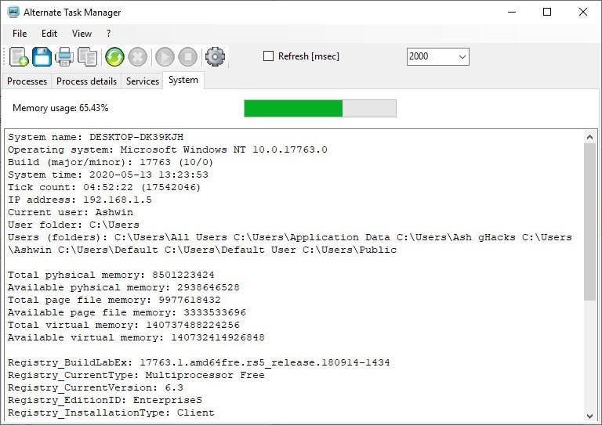602x425 pixels.
Task: Click the 'Registry_InstallationType: Client' line
Action: (111, 412)
